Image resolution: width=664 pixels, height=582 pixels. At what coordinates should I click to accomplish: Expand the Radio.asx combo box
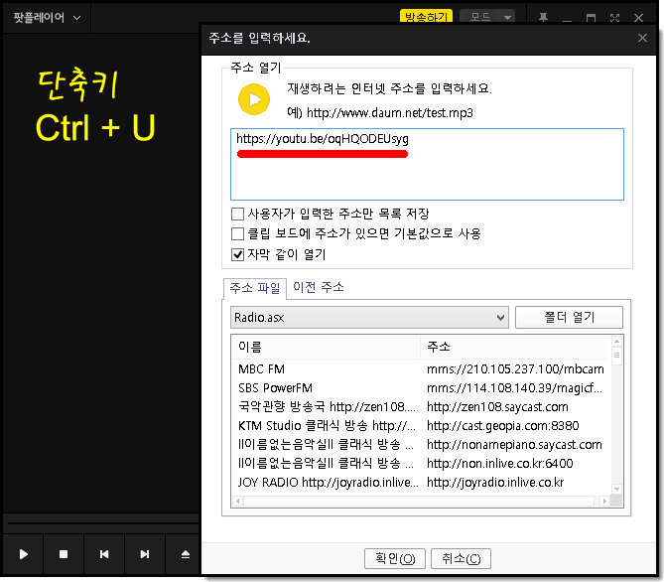369,317
